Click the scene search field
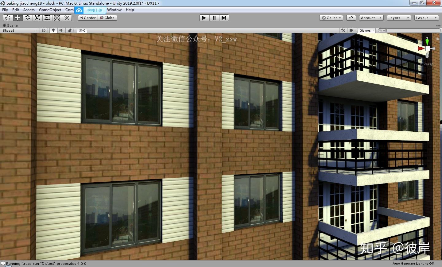 (409, 30)
